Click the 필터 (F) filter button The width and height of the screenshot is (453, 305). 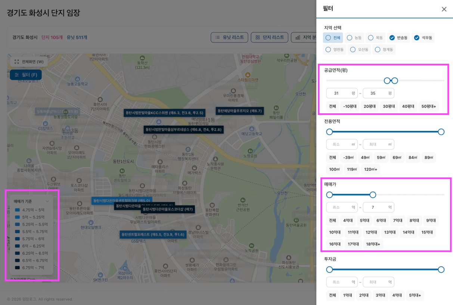pos(26,75)
